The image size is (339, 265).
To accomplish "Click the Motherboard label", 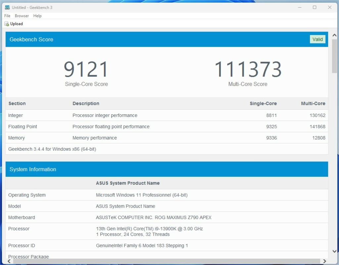I will pos(22,217).
